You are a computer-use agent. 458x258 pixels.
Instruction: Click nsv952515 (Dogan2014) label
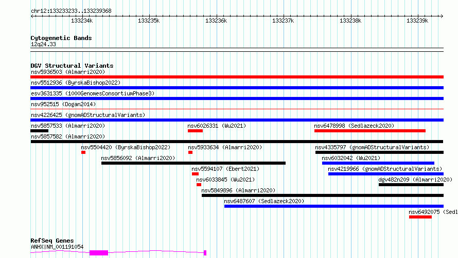click(x=63, y=104)
